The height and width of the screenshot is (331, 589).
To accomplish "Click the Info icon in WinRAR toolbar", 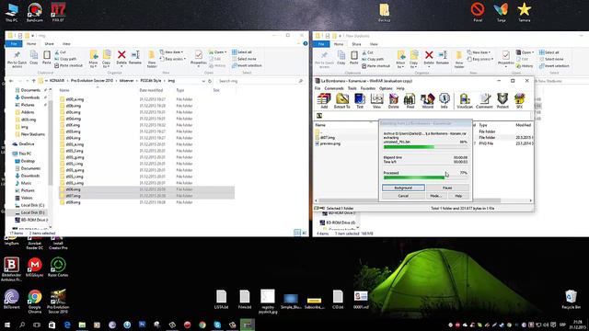I will point(444,101).
